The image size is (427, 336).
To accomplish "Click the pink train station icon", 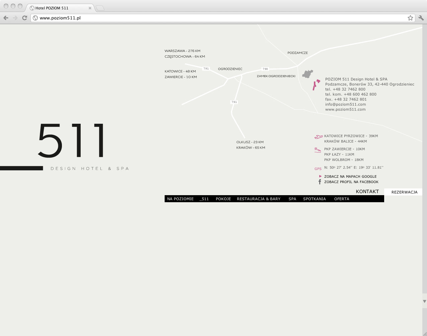I will click(x=318, y=150).
